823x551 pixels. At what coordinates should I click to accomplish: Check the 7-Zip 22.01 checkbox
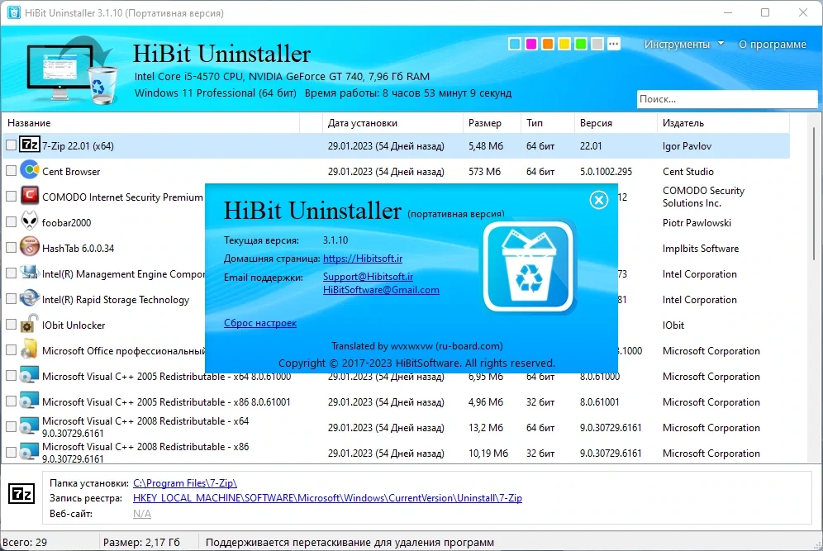pos(11,145)
